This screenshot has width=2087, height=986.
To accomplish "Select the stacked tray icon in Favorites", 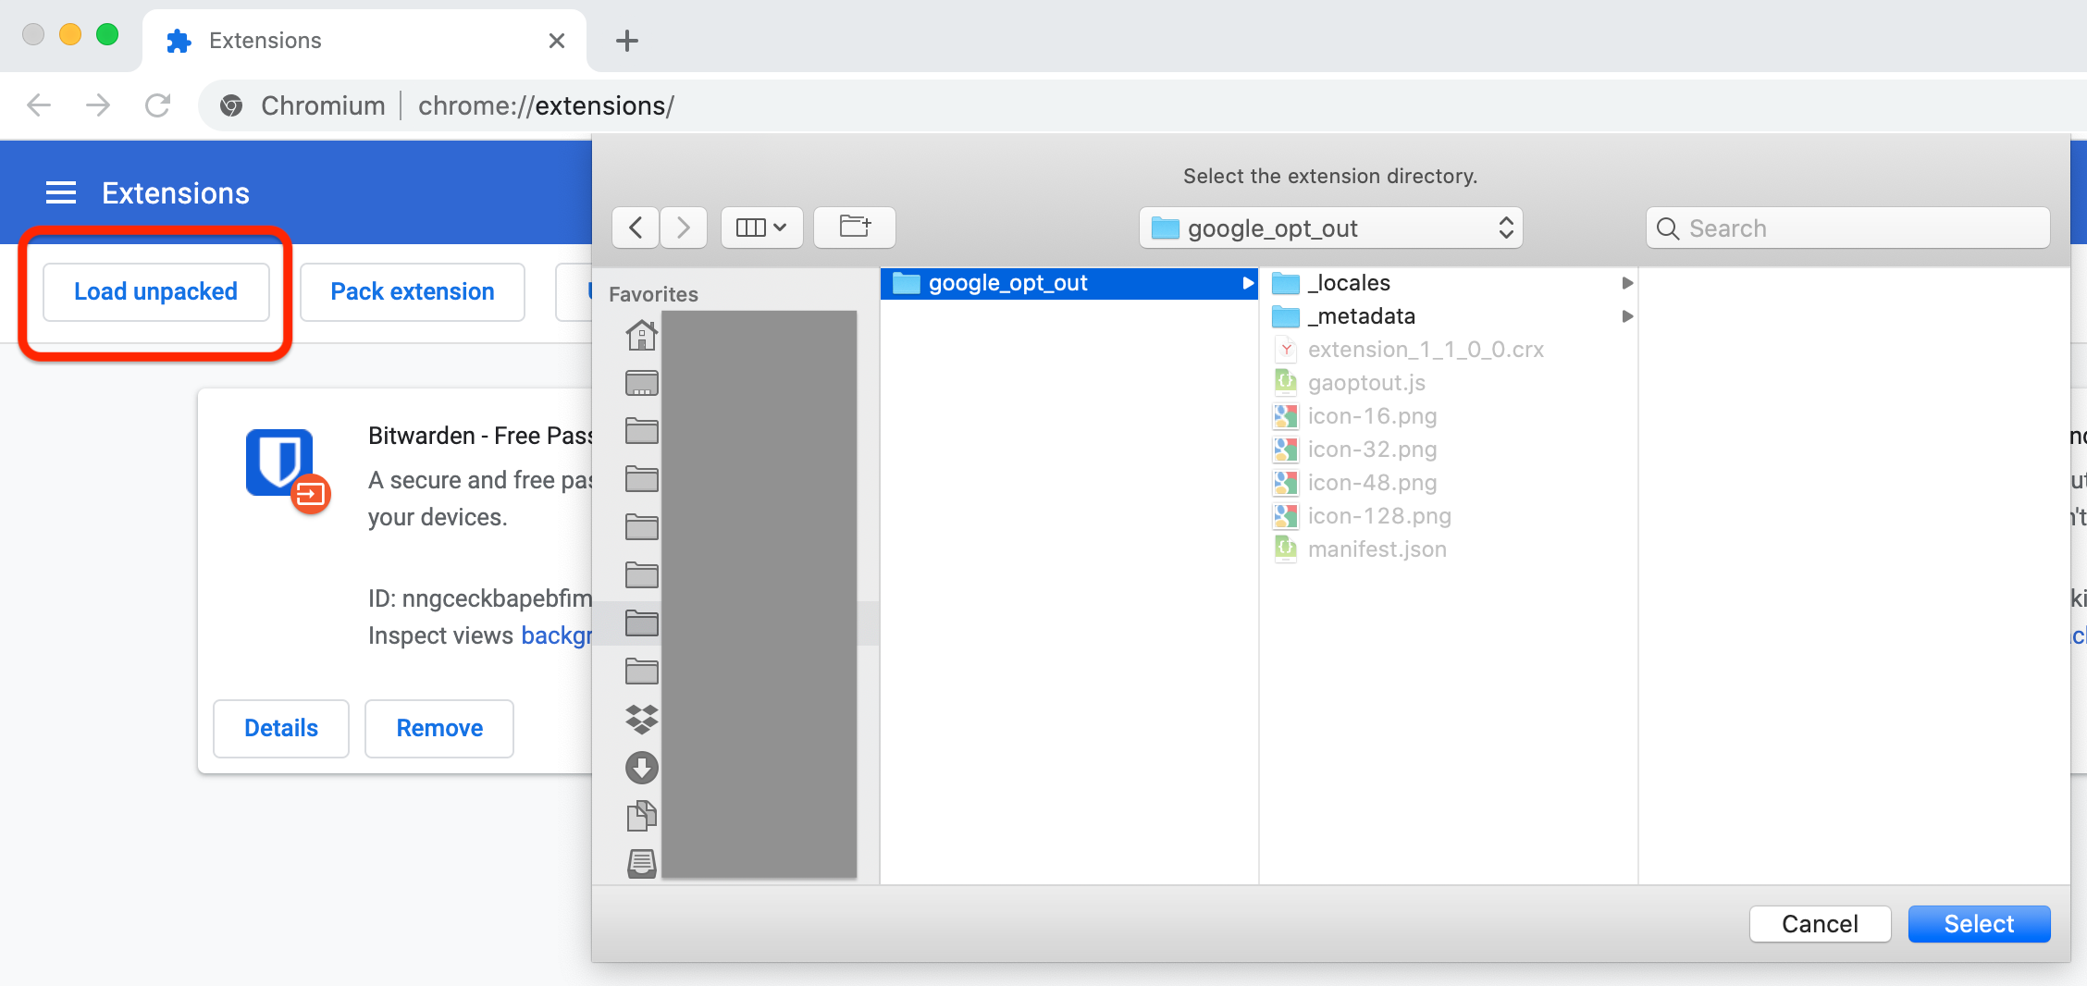I will coord(642,864).
